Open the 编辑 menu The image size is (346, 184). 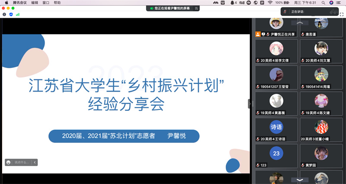pyautogui.click(x=35, y=3)
